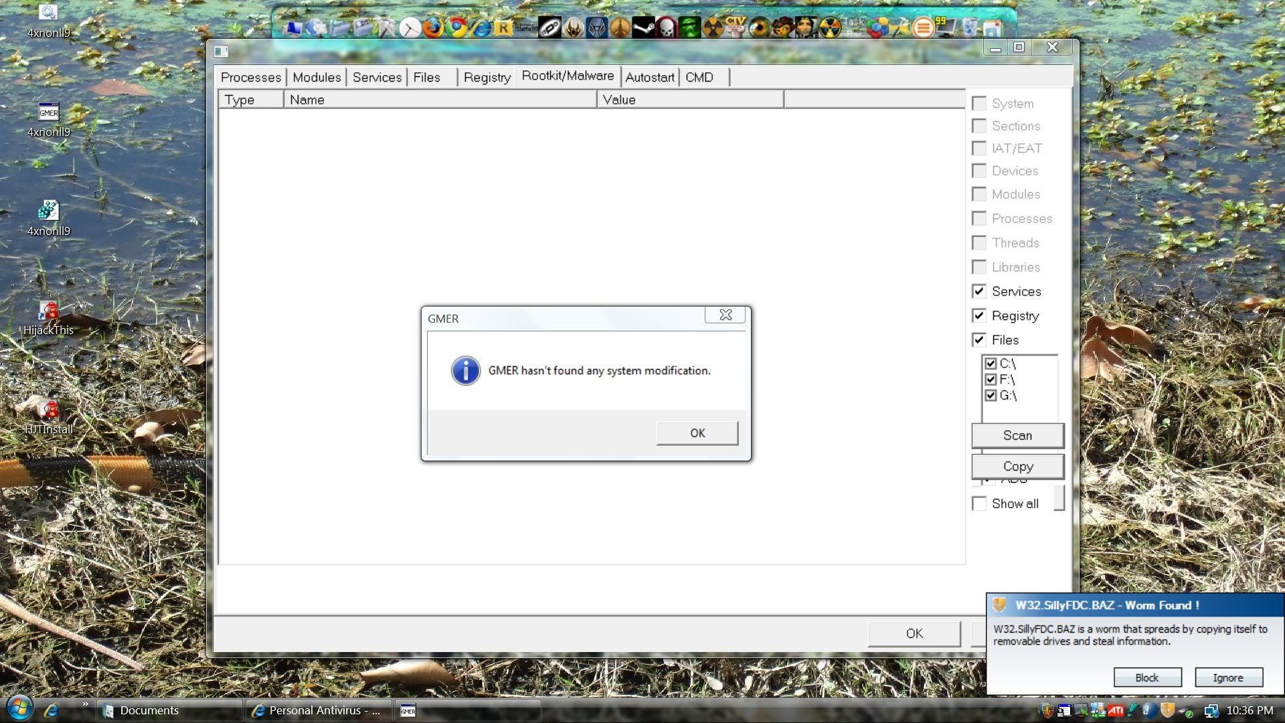Toggle the G:\ drive checkbox

tap(991, 396)
